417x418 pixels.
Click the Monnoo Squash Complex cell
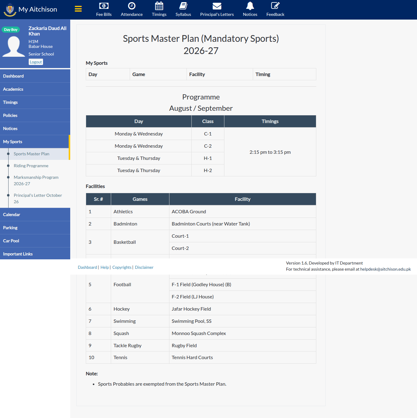pyautogui.click(x=242, y=333)
